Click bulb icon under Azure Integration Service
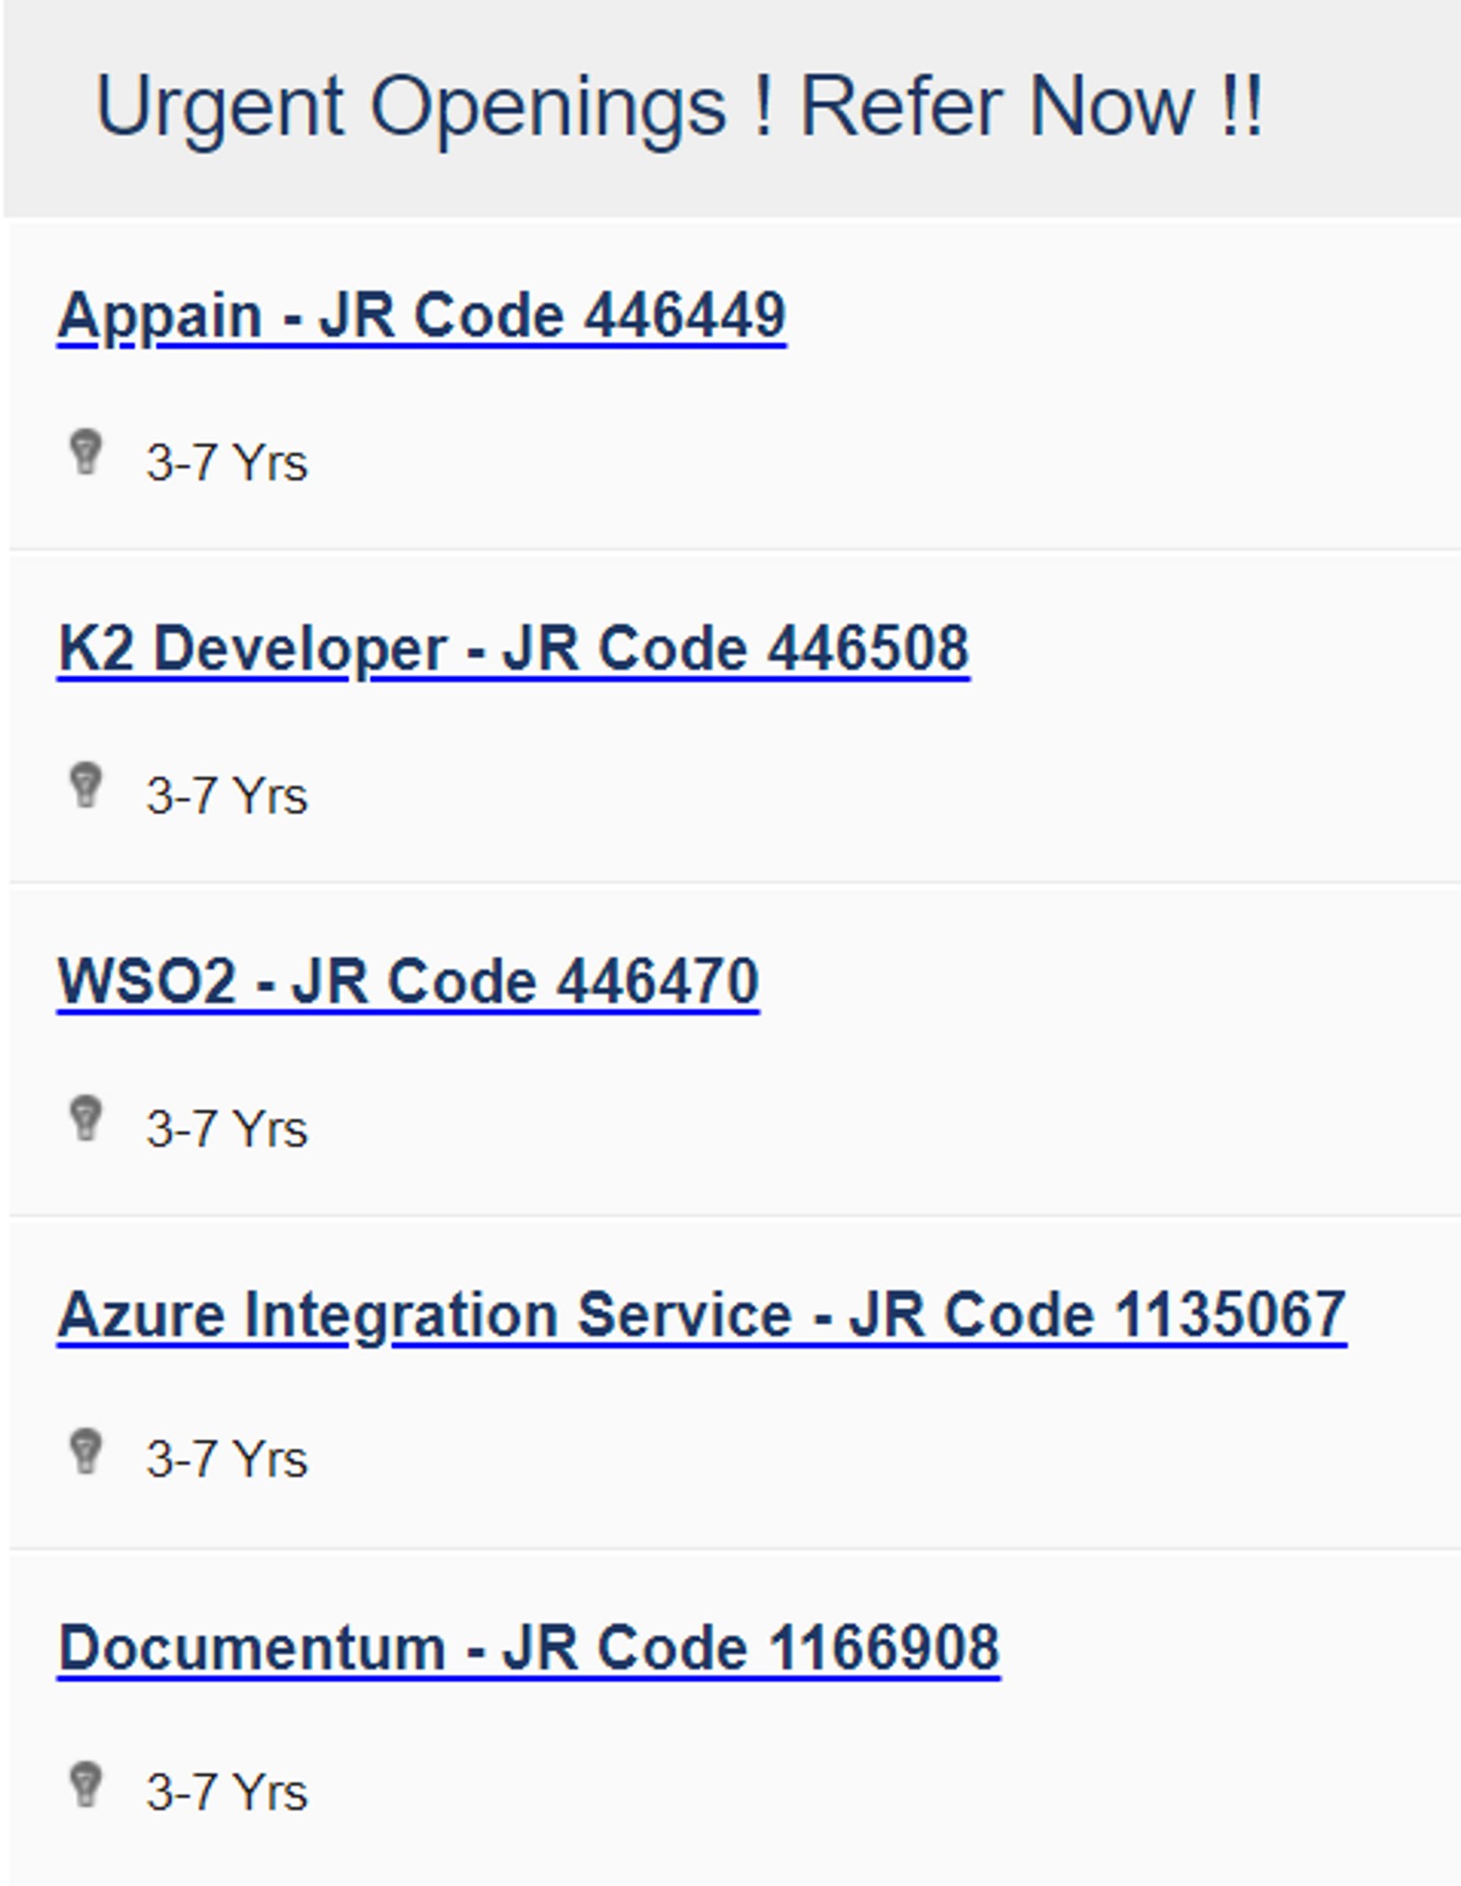Screen dimensions: 1461x1886 click(x=87, y=1451)
